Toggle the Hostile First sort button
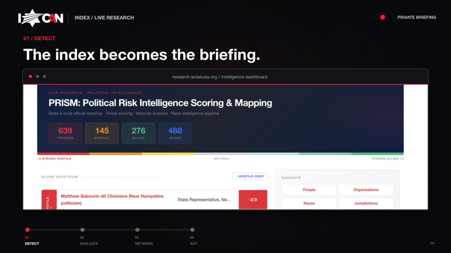Image resolution: width=451 pixels, height=253 pixels. pyautogui.click(x=250, y=176)
